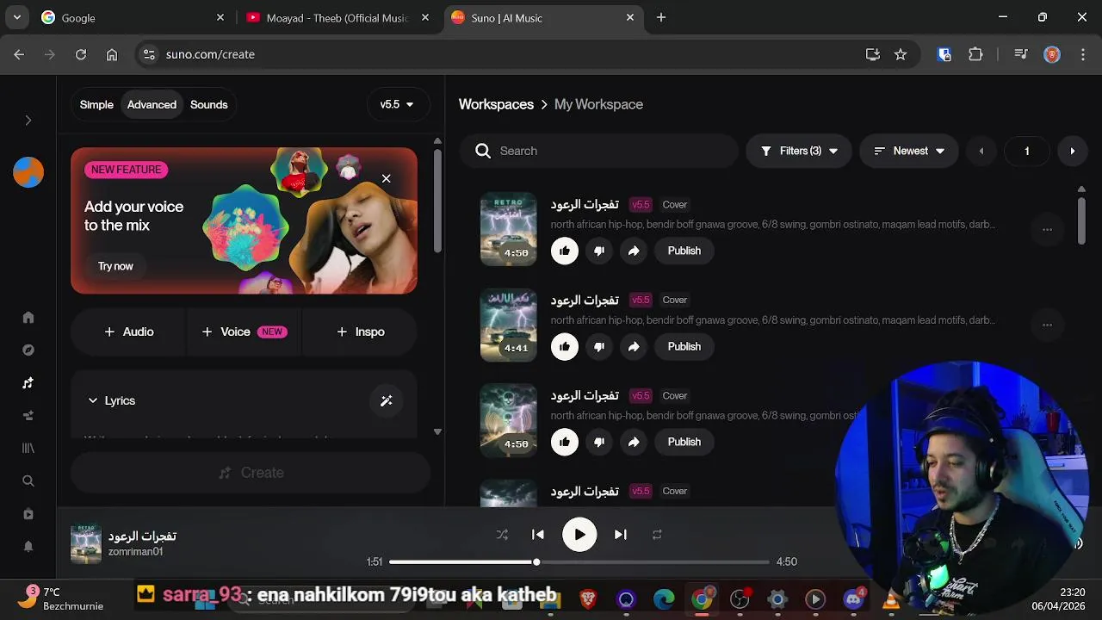Switch to the Google browser tab
The width and height of the screenshot is (1102, 620).
coord(133,17)
